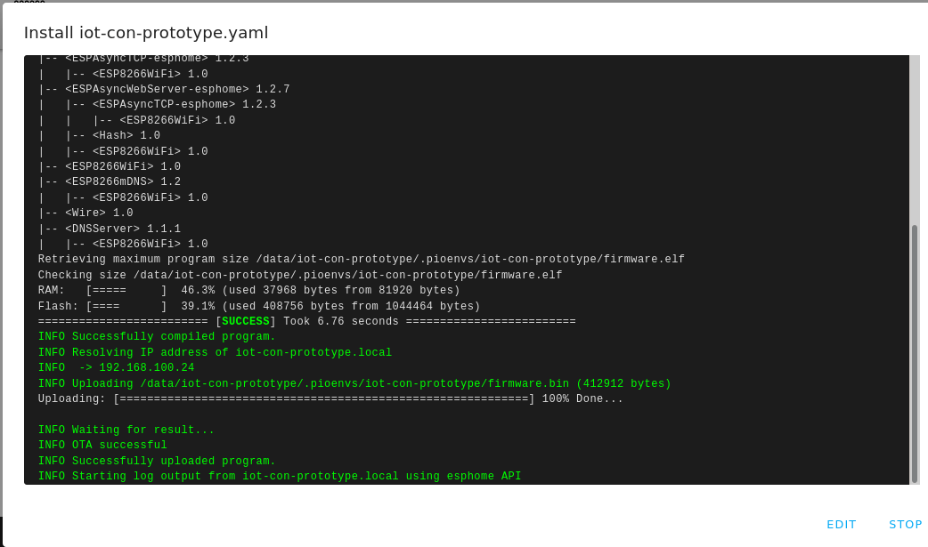Click 'INFO Successfully compiled program.' line

pyautogui.click(x=157, y=336)
